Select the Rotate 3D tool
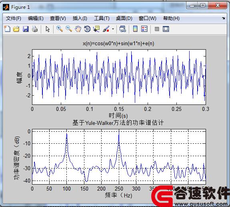The image size is (230, 207). point(87,29)
